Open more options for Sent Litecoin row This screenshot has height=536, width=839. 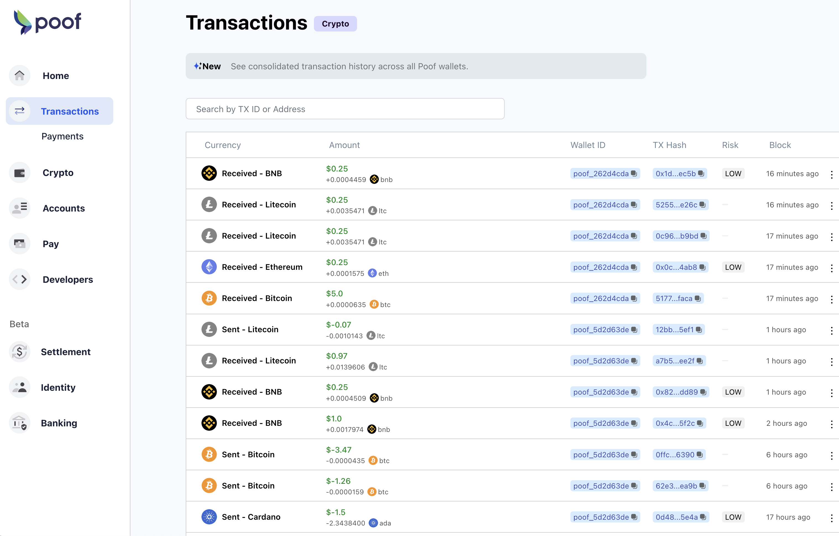[x=831, y=330]
